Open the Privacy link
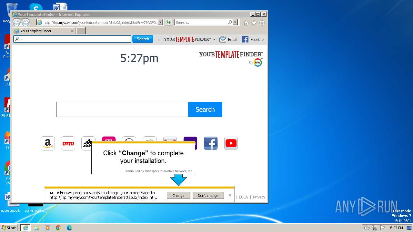413x232 pixels. click(259, 197)
